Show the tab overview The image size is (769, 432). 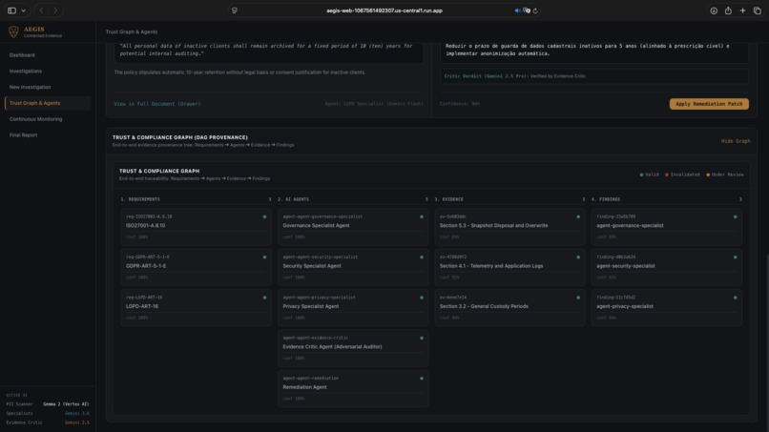tap(758, 10)
